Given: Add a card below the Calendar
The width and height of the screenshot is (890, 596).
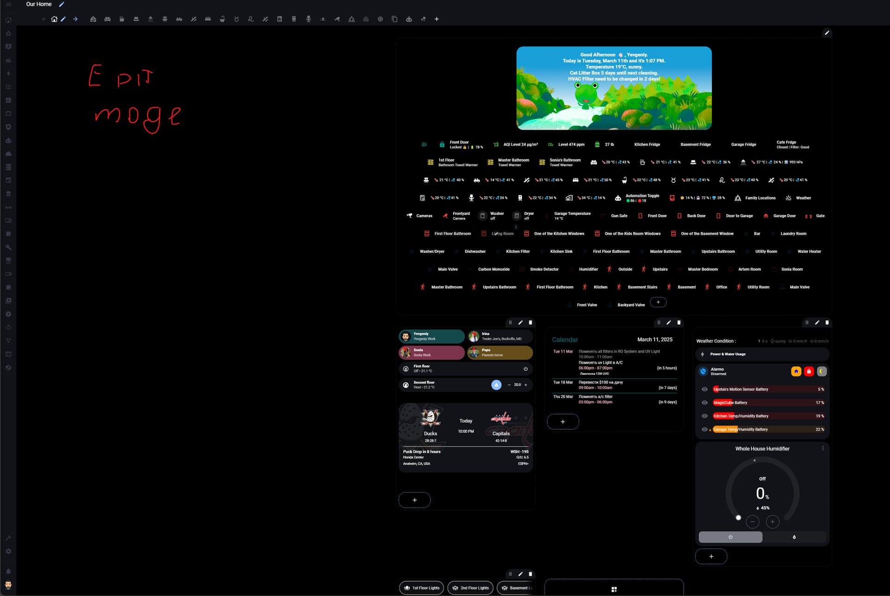Looking at the screenshot, I should point(563,422).
